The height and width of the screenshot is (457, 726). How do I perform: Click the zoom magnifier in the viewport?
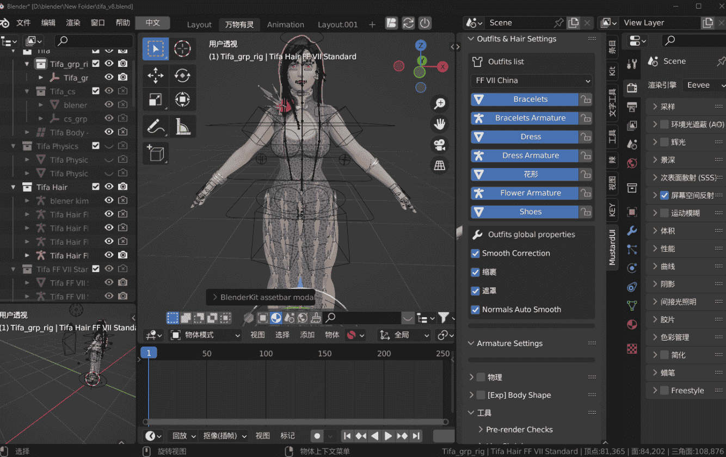[440, 103]
